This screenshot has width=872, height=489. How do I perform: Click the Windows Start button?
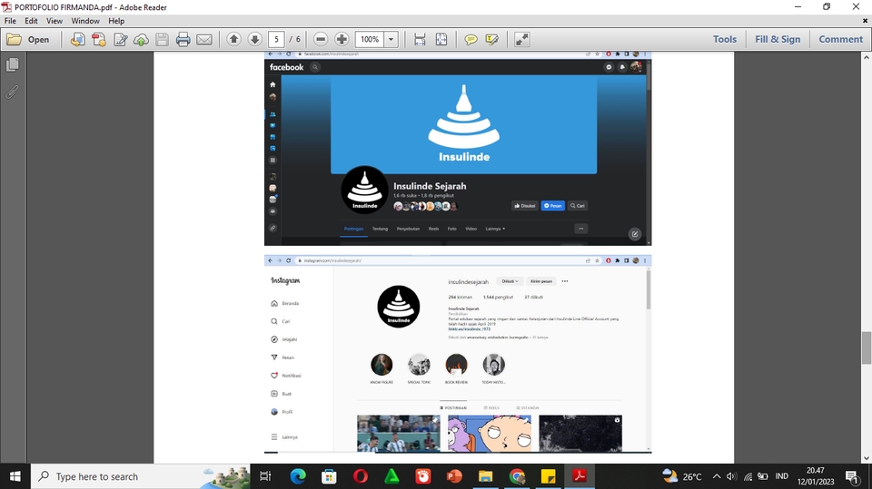click(15, 476)
